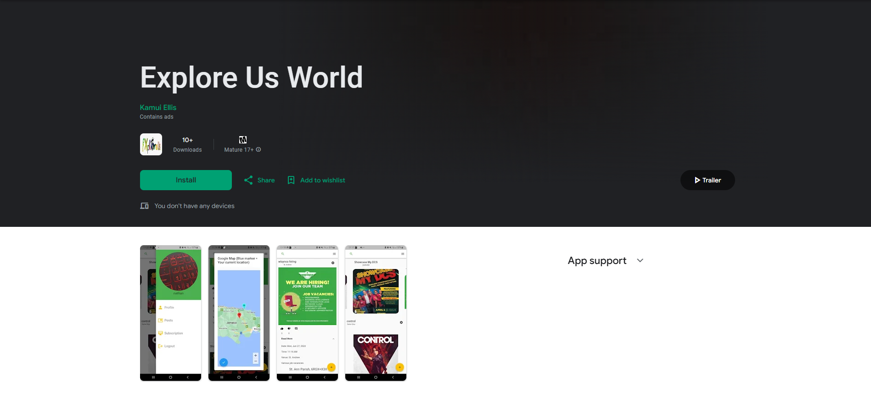This screenshot has height=401, width=871.
Task: Open the Kamui Ellis developer page
Action: coord(158,107)
